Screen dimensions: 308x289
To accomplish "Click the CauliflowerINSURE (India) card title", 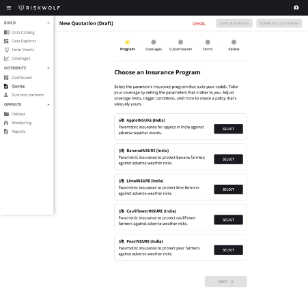I will coord(151,211).
